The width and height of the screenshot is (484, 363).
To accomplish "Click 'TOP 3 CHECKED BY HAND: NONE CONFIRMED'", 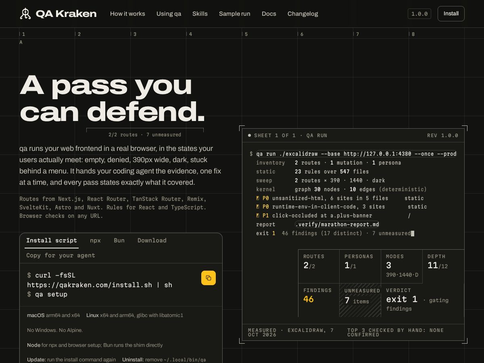I will 395,332.
